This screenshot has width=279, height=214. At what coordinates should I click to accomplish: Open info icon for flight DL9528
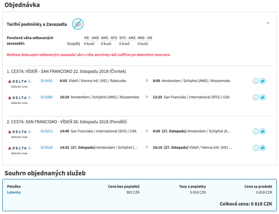click(256, 148)
